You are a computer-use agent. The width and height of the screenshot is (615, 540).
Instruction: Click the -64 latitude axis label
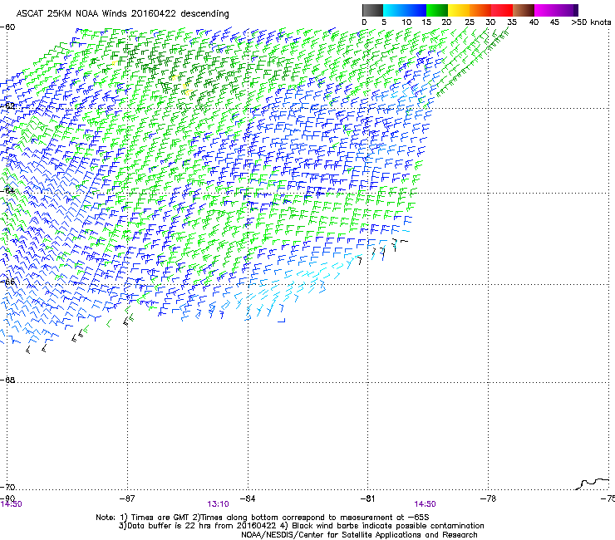(7, 190)
